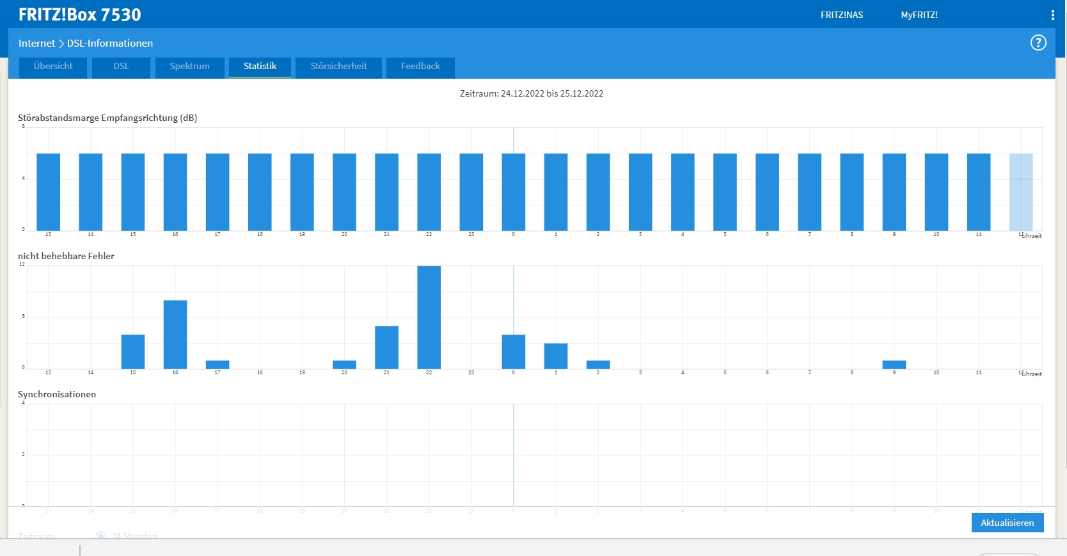Screen dimensions: 1067x556
Task: Click the error bar at hour 21
Action: coord(386,347)
